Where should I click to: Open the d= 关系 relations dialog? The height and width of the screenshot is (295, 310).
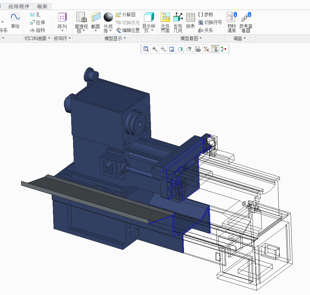(205, 31)
